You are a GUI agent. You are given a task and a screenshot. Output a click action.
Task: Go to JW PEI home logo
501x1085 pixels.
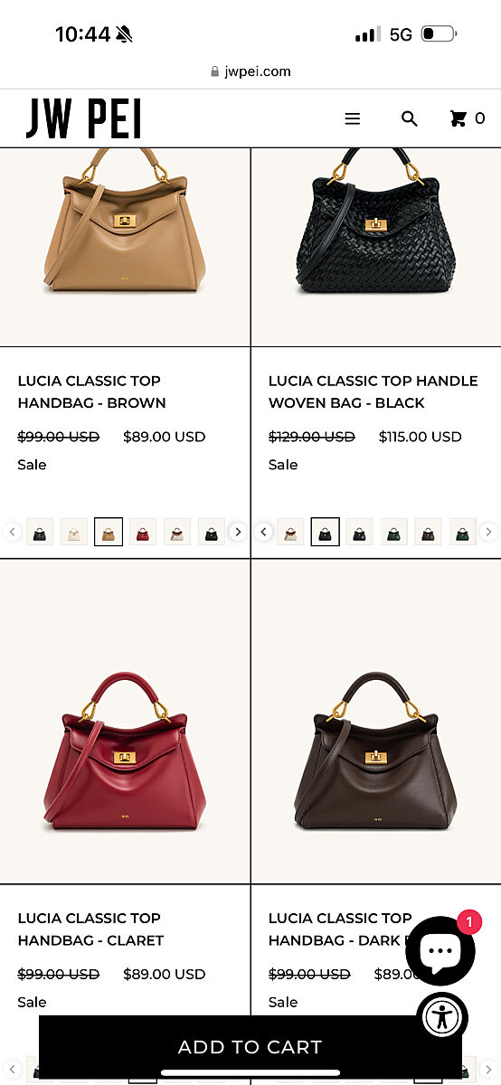coord(83,118)
